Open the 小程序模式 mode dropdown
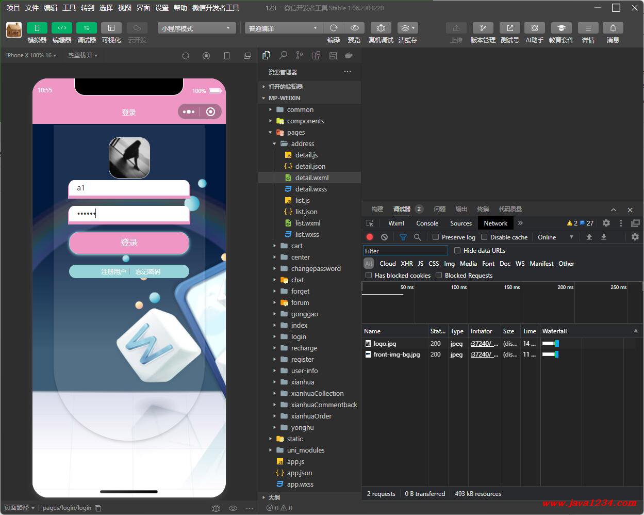The height and width of the screenshot is (515, 644). 196,28
